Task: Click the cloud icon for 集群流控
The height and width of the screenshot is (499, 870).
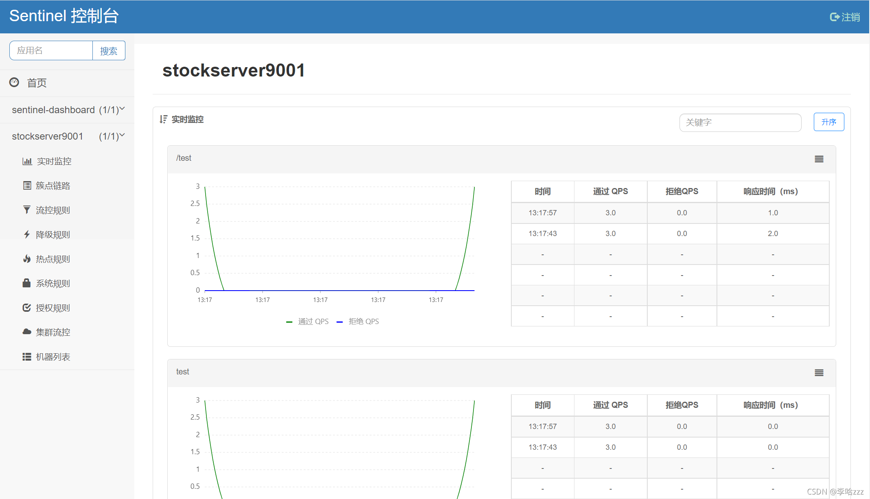Action: [x=27, y=332]
